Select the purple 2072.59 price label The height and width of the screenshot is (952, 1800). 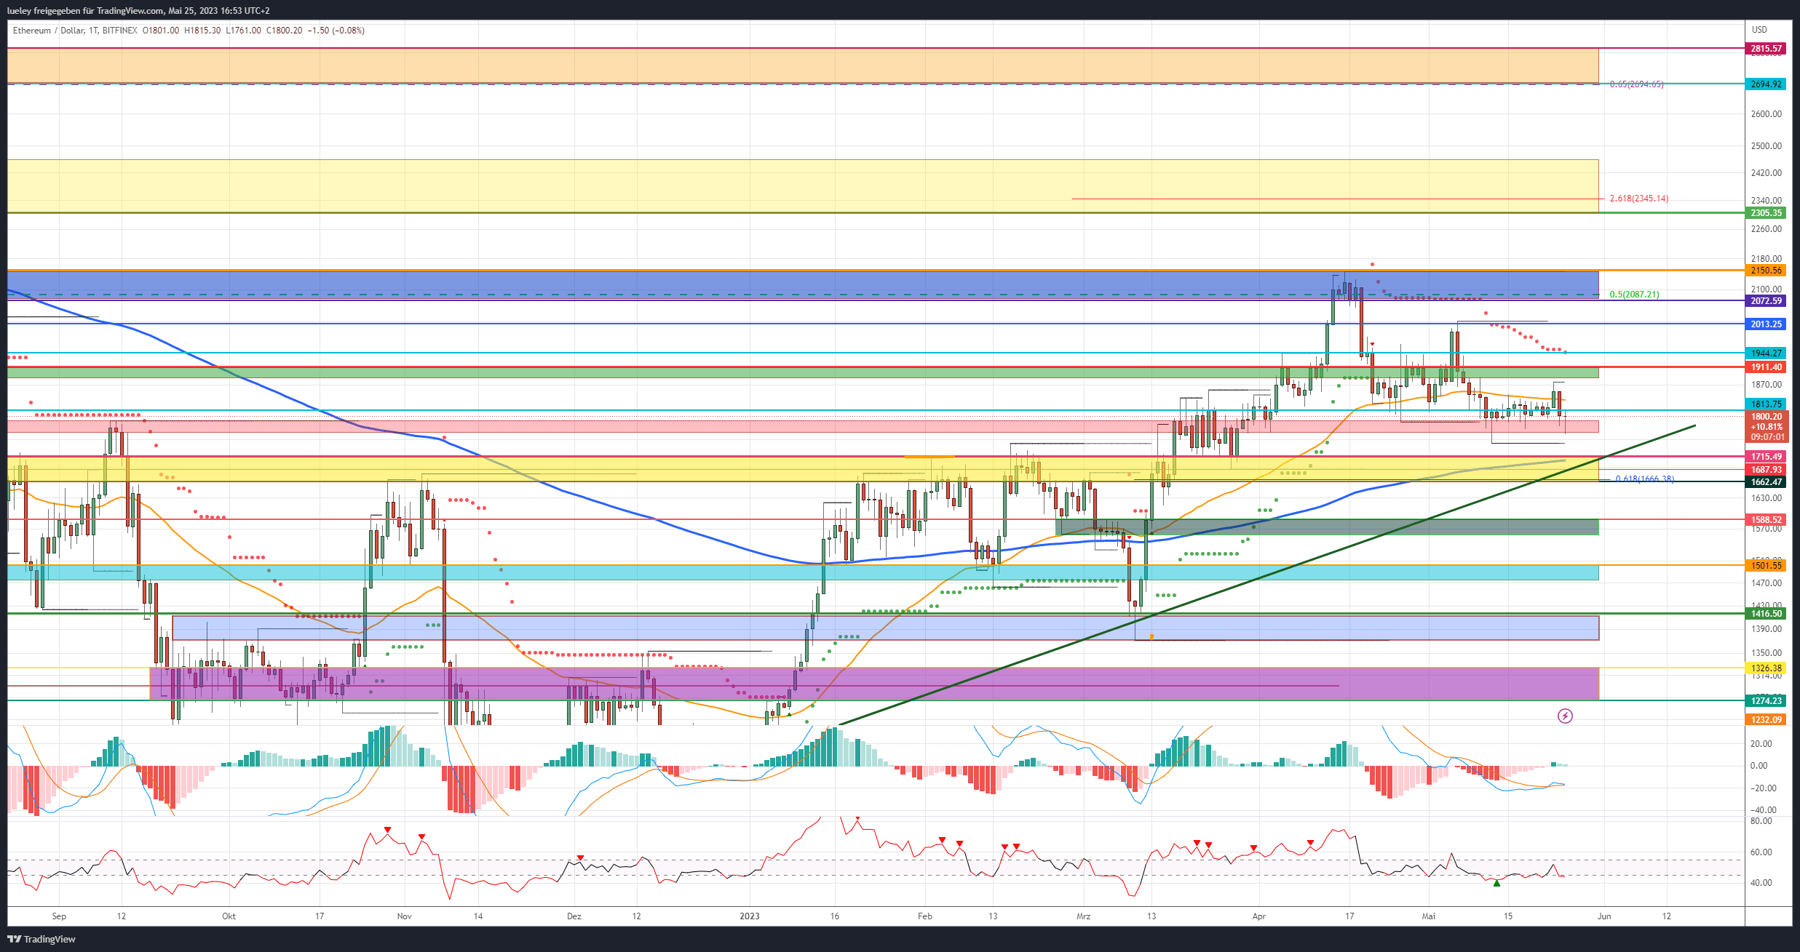1766,301
